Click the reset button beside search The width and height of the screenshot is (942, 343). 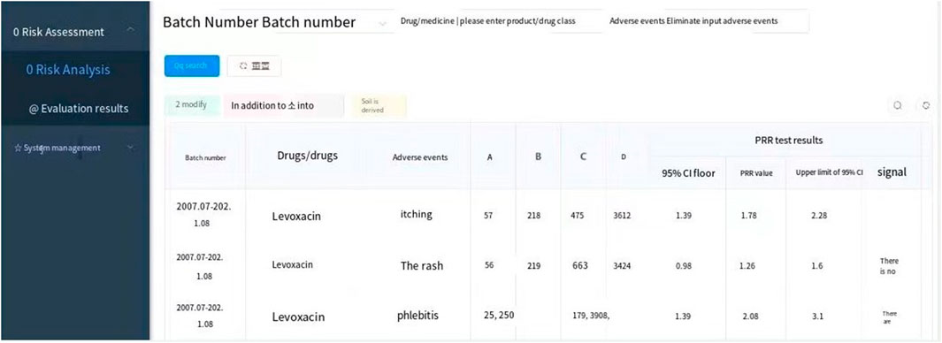254,66
